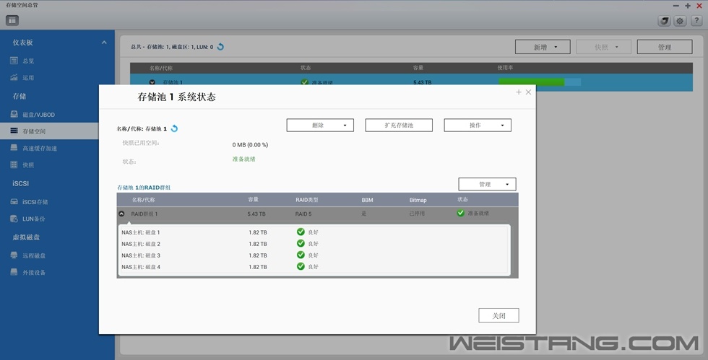Viewport: 708px width, 360px height.
Task: Click the top-right 管理 button
Action: [x=665, y=47]
